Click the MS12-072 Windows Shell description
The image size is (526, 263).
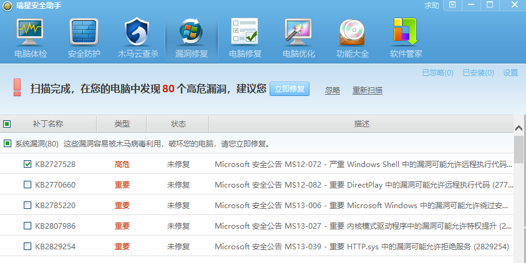point(364,164)
